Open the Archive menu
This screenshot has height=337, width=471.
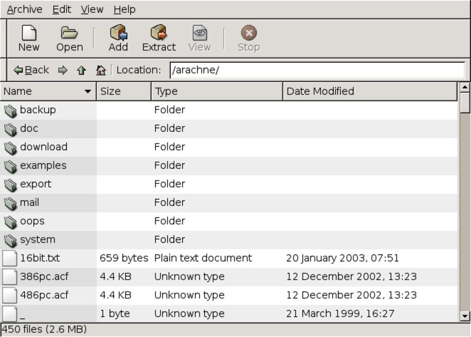(25, 10)
